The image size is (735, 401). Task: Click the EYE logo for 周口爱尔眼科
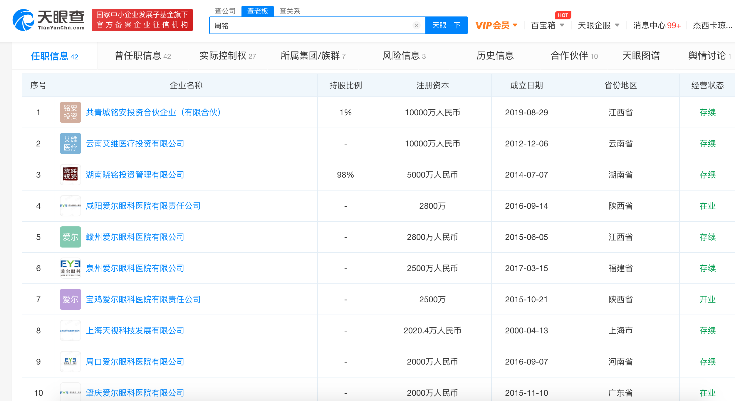tap(70, 362)
